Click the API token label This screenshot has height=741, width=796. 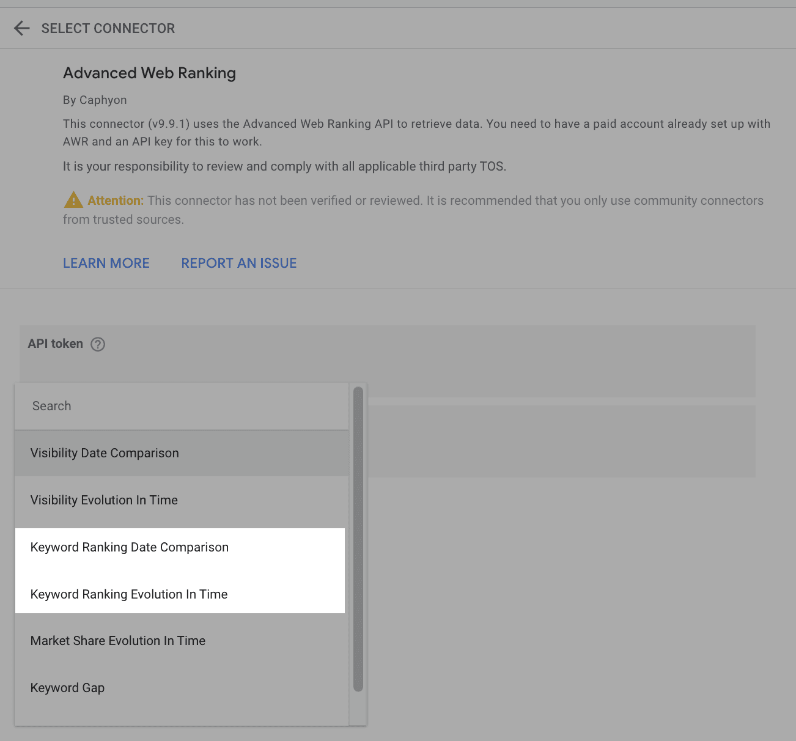click(55, 344)
